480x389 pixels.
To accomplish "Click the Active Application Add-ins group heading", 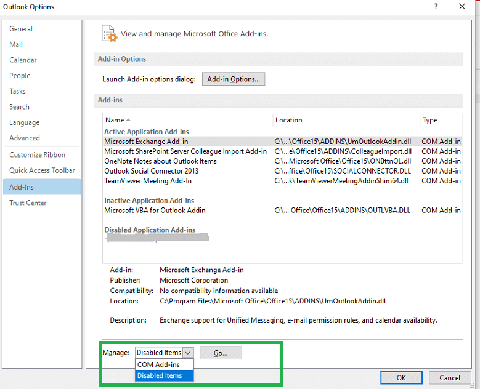I will pos(146,132).
